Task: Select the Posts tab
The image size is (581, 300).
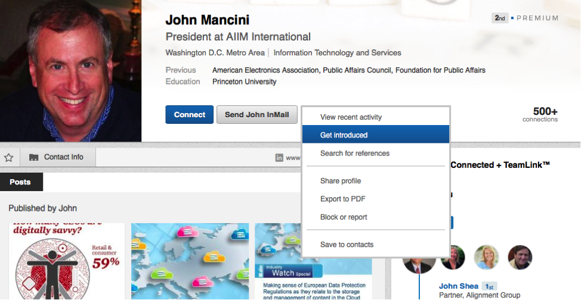Action: point(20,182)
